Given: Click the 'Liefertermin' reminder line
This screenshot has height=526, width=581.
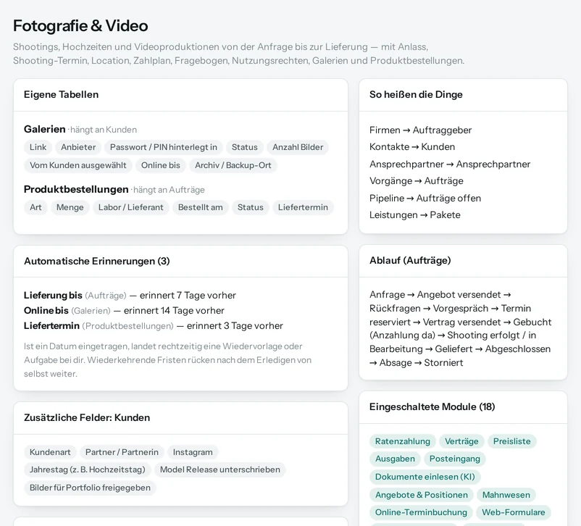Looking at the screenshot, I should (154, 326).
